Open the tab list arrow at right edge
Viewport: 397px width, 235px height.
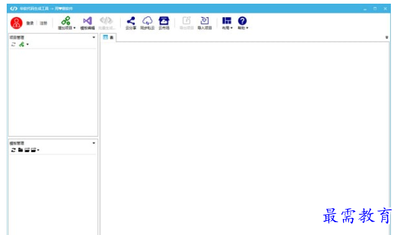click(387, 37)
